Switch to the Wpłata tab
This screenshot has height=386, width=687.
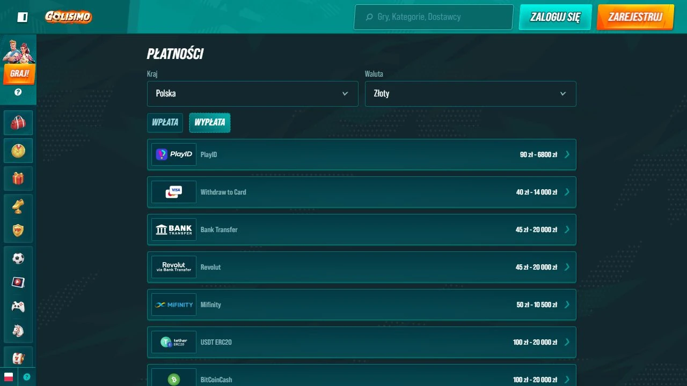[x=165, y=122]
